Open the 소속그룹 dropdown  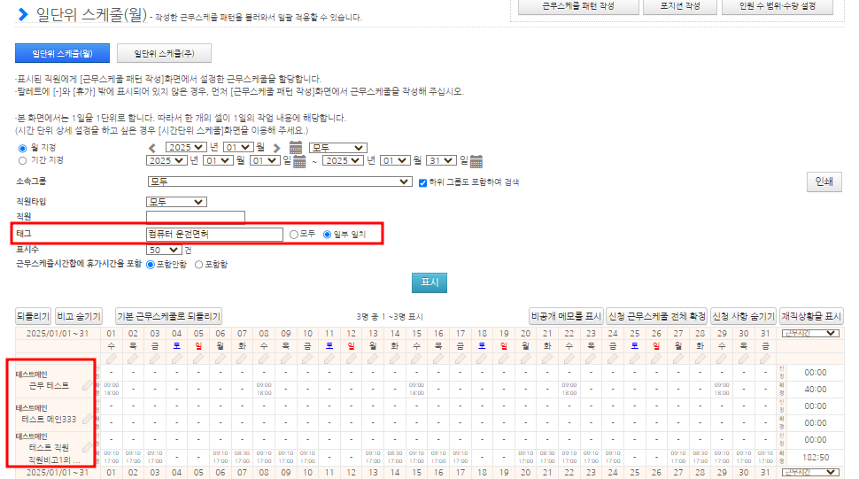coord(280,182)
